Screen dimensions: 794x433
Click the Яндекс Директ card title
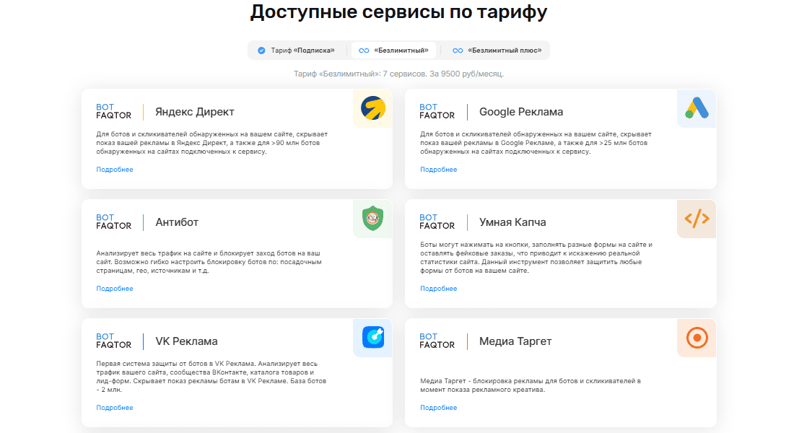tap(195, 112)
